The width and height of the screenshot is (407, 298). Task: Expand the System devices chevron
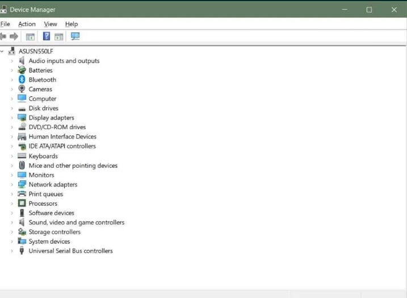point(12,241)
